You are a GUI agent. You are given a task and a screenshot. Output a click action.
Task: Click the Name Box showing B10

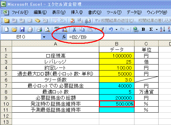21,37
